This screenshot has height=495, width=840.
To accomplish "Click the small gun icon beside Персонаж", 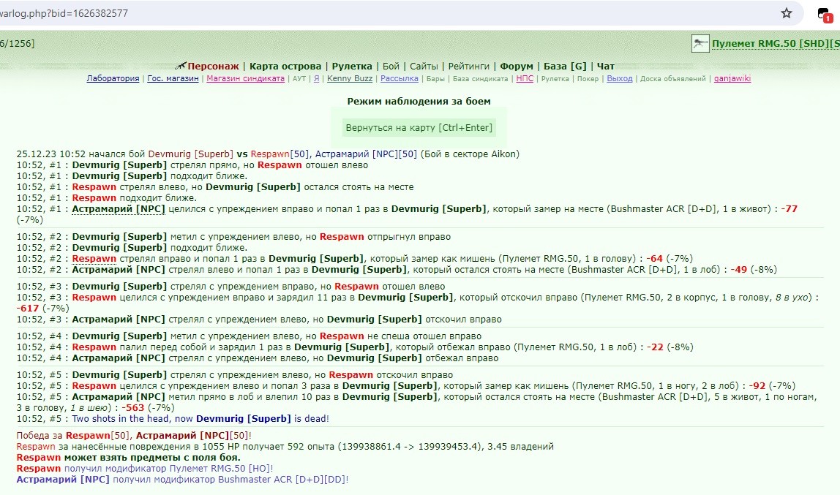I will click(x=181, y=66).
